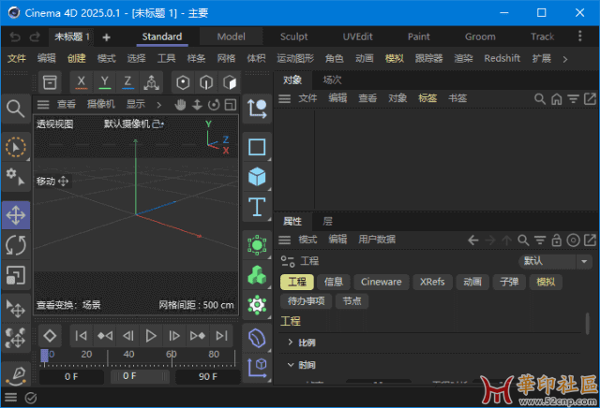This screenshot has width=600, height=408.
Task: Open the search magnifier in left palette
Action: [x=16, y=109]
